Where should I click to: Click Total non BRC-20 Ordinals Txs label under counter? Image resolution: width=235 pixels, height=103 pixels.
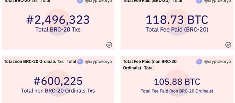point(58,91)
